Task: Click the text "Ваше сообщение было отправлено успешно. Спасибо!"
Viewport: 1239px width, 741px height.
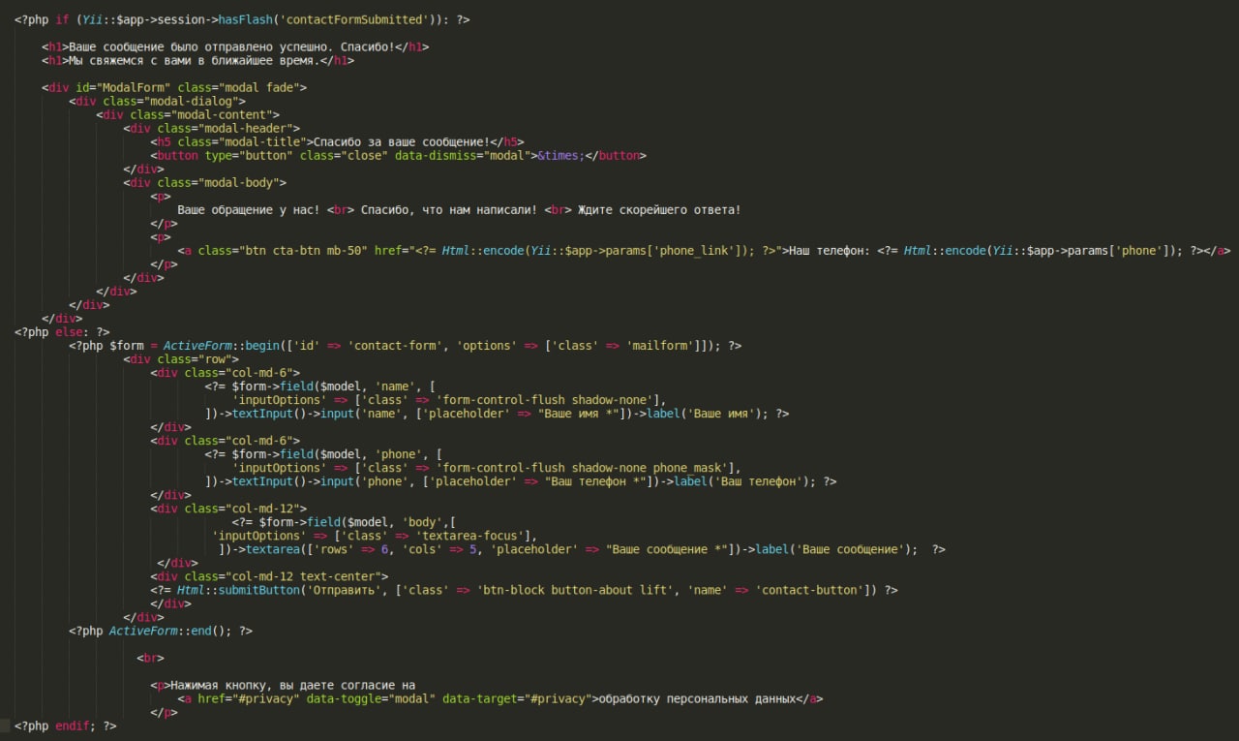Action: (232, 46)
